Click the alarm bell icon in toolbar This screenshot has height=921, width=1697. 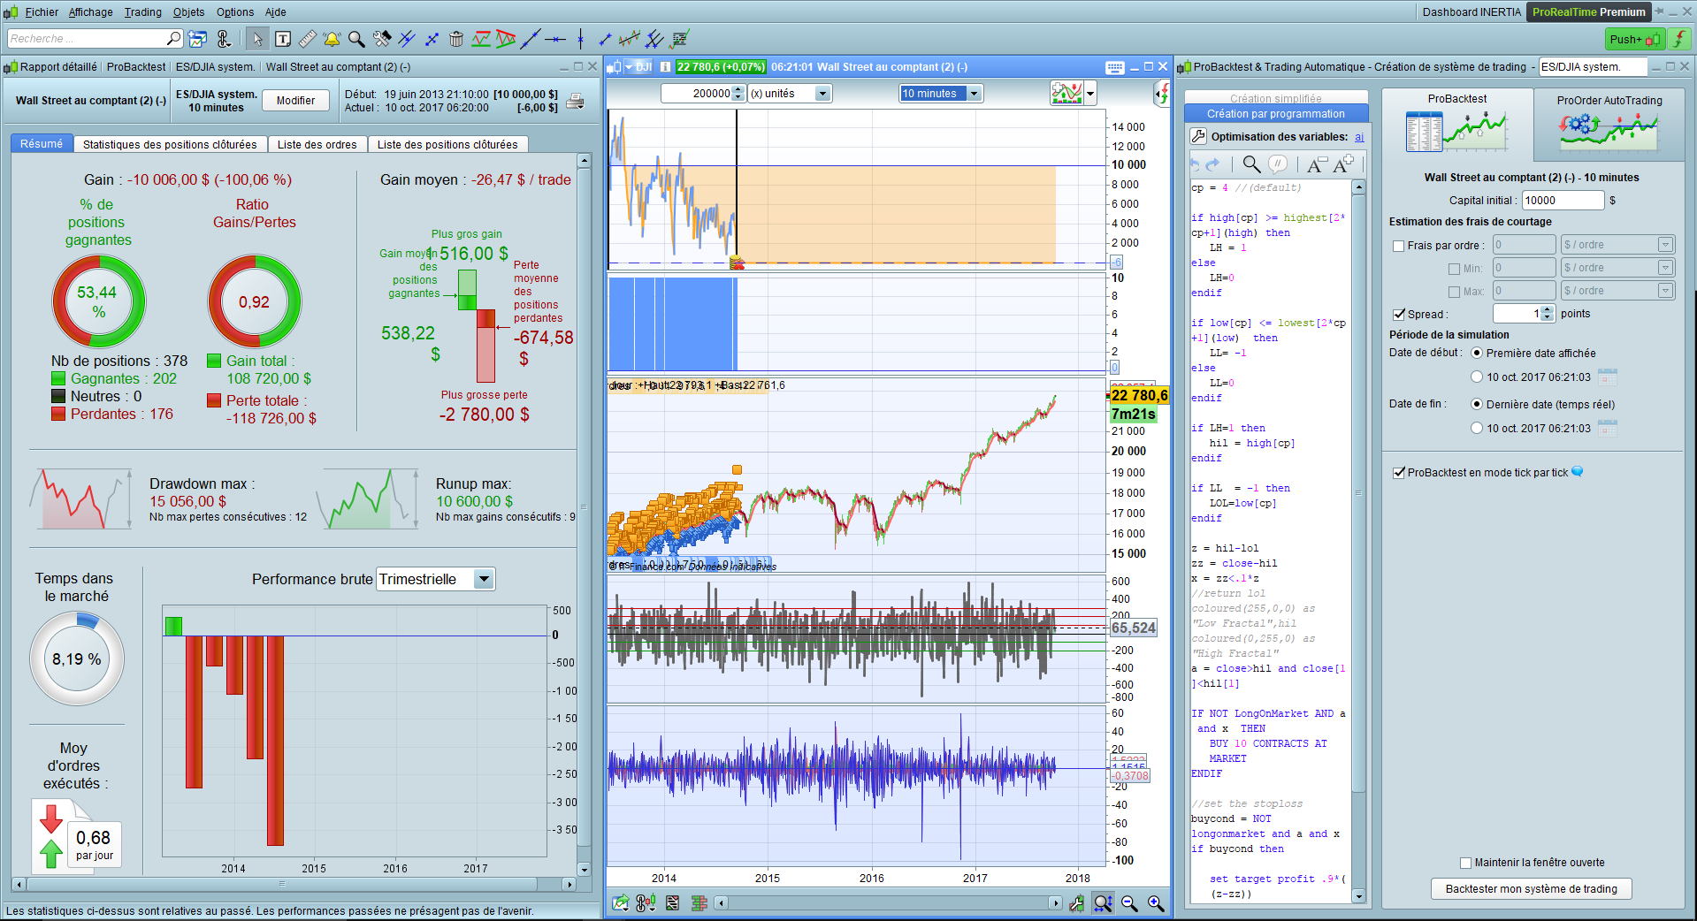tap(332, 39)
